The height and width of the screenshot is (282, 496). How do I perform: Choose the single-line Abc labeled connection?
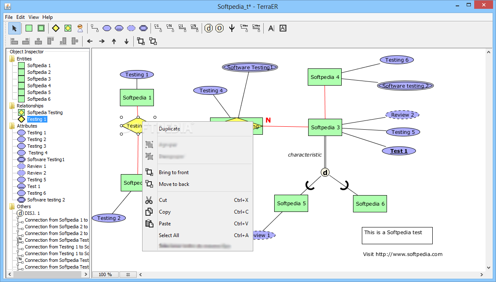(x=244, y=28)
